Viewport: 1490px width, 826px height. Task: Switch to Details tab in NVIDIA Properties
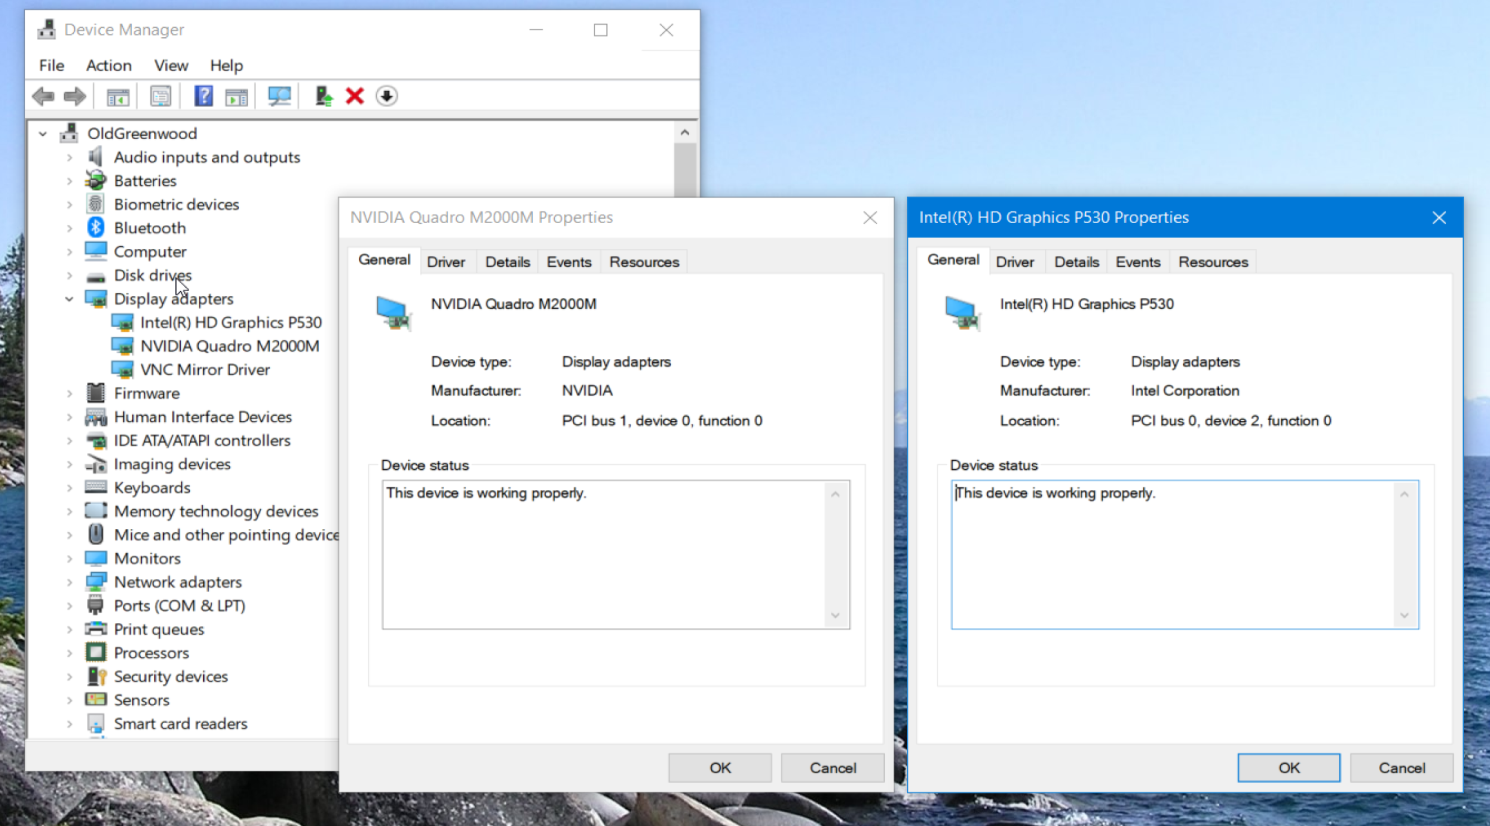[x=507, y=262]
